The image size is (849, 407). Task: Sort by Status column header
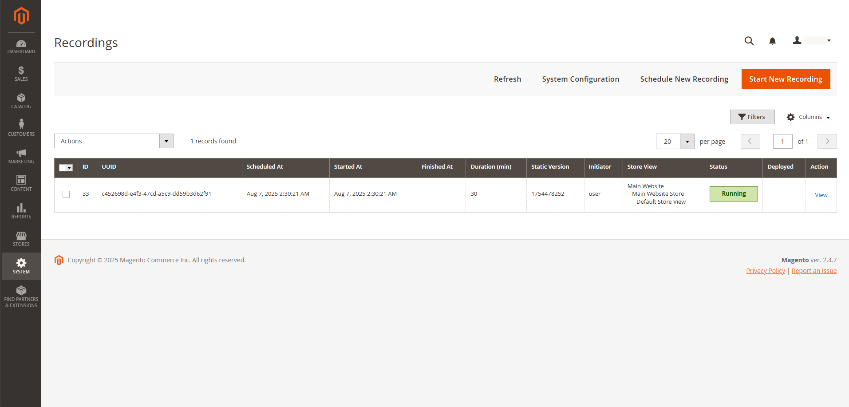[x=734, y=168]
